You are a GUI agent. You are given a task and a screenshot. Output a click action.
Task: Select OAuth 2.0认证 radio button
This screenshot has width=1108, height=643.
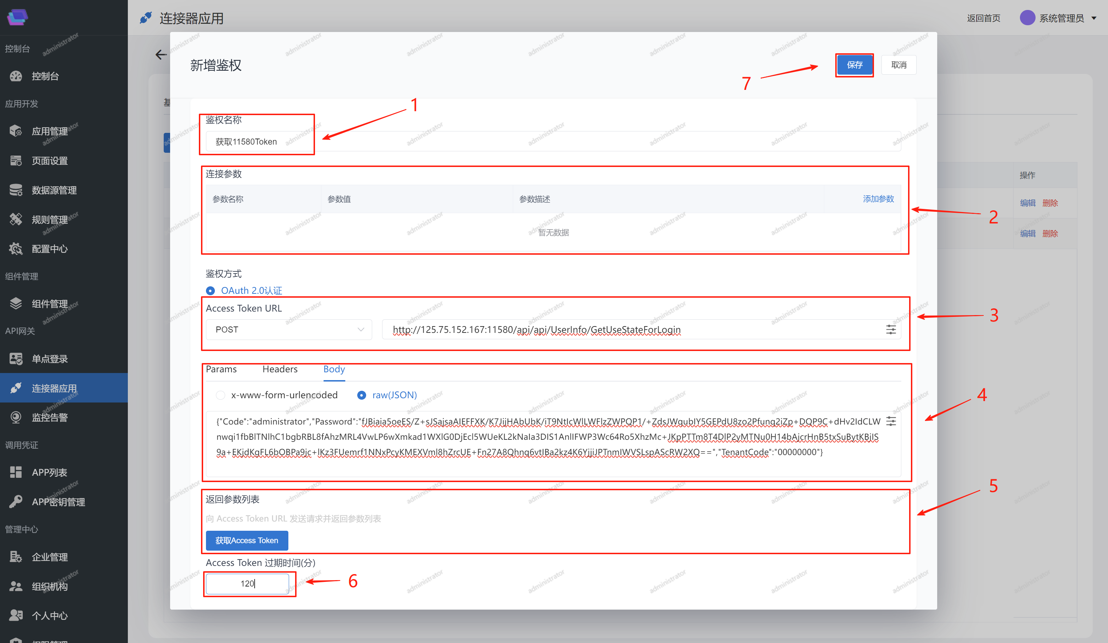pos(211,291)
